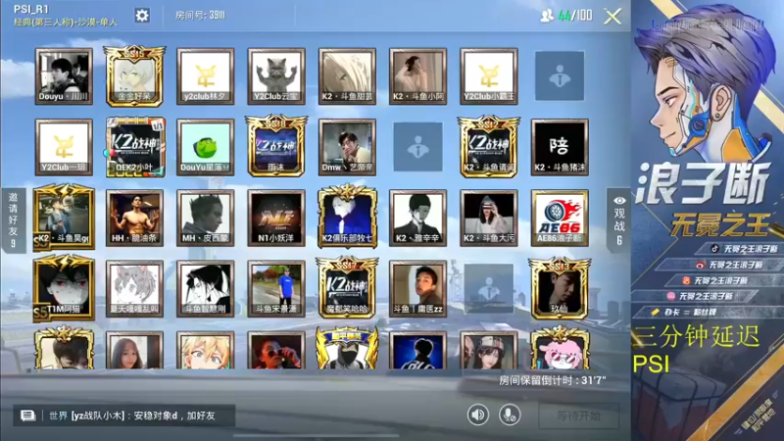Tap the 斗鱼宋景潇 avatar
The height and width of the screenshot is (441, 784).
(276, 289)
